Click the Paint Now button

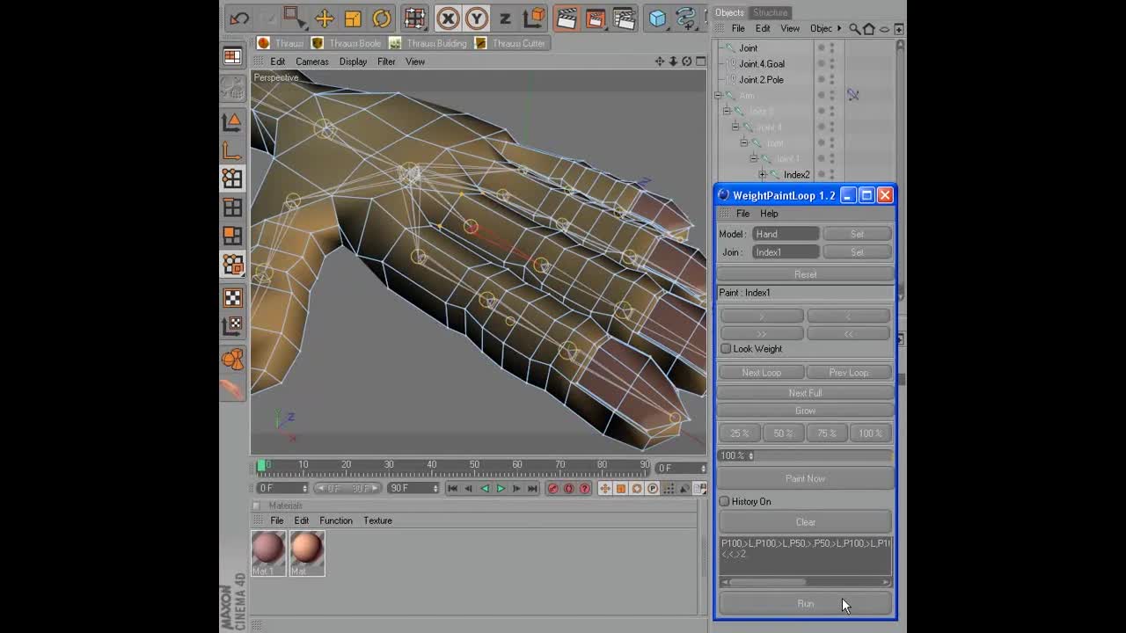tap(805, 478)
